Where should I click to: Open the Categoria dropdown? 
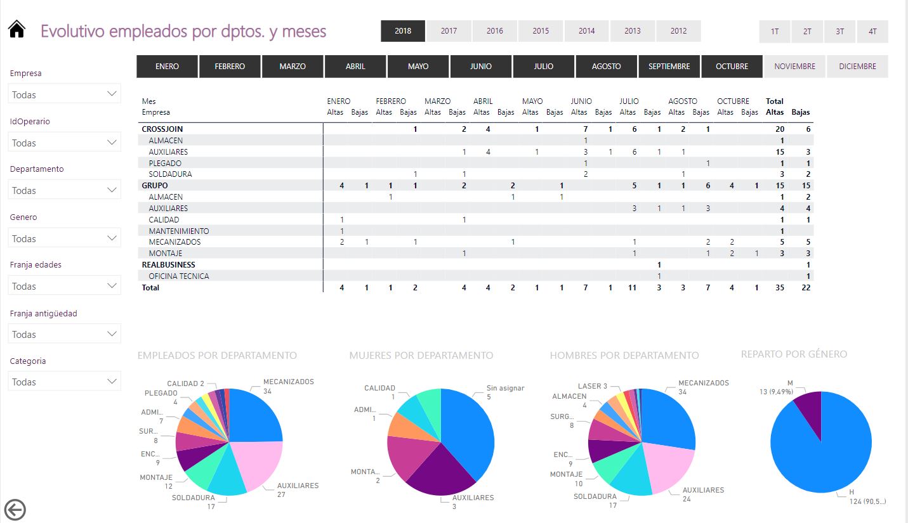tap(65, 382)
